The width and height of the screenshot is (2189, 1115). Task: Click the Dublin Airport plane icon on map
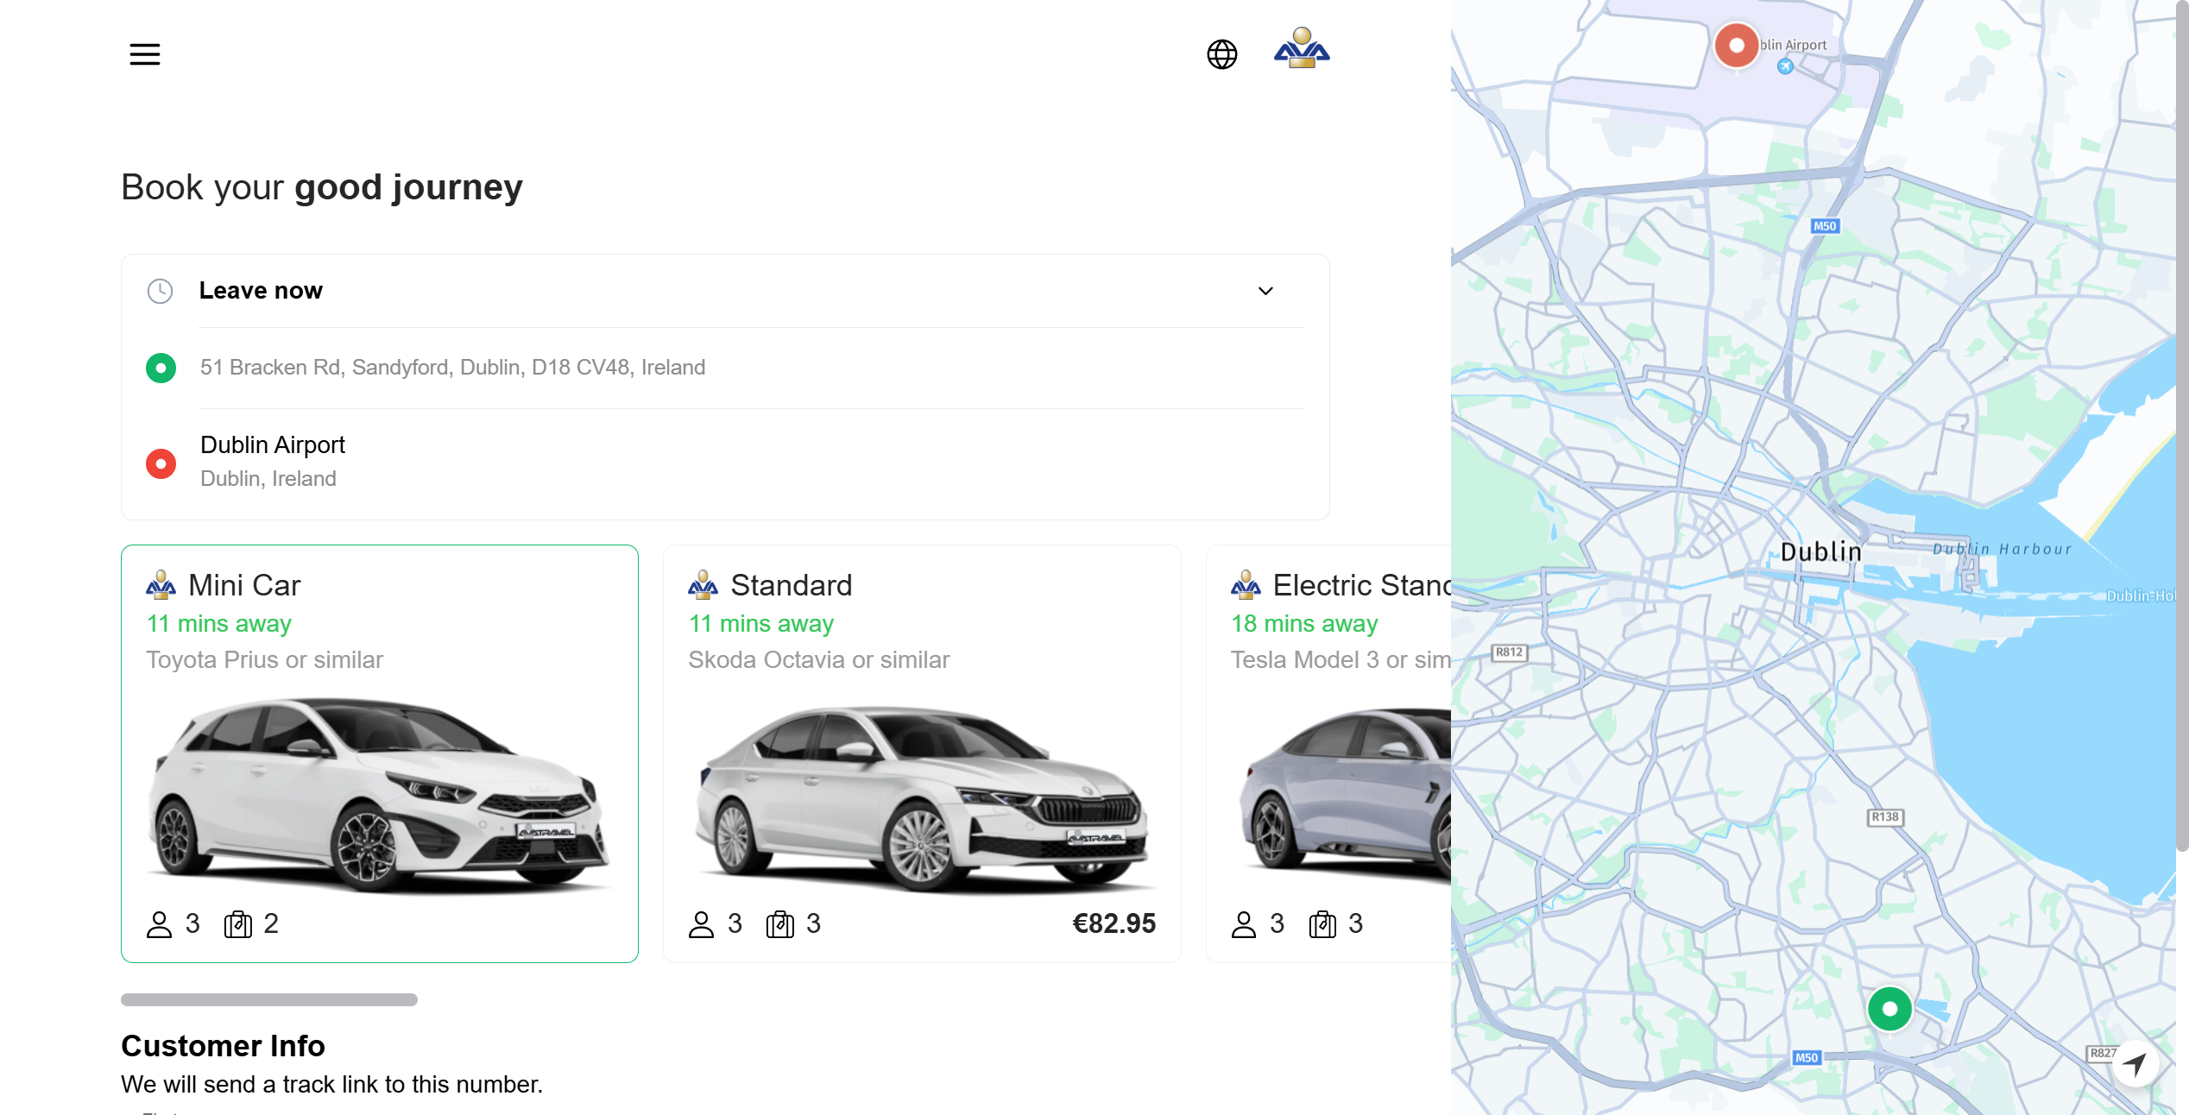point(1785,66)
